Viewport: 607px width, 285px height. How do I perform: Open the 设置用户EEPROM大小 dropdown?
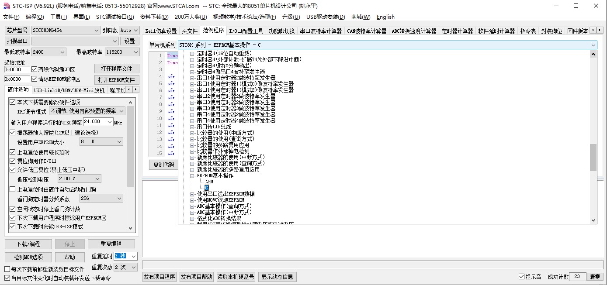pyautogui.click(x=101, y=142)
